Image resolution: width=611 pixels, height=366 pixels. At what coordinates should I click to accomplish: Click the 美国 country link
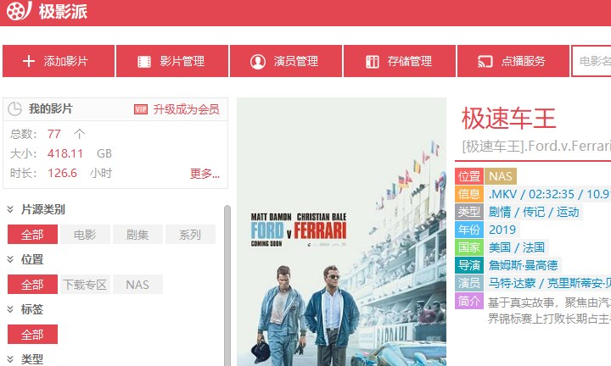click(x=500, y=247)
